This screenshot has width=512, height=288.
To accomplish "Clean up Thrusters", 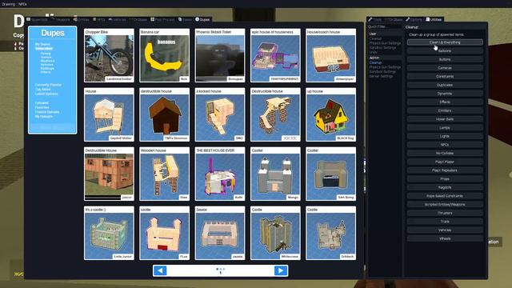I will [x=445, y=213].
